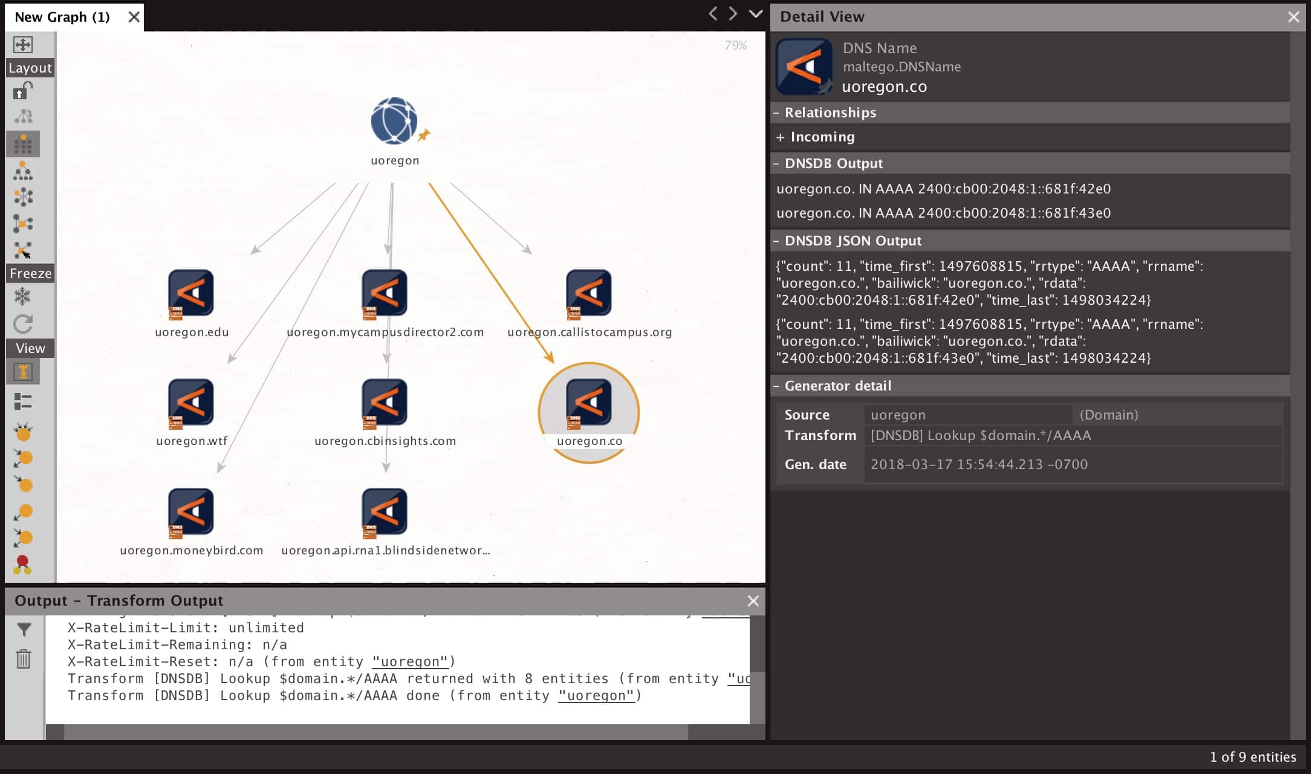Collapse the DNSDB Output section
Viewport: 1312px width, 775px height.
[x=776, y=164]
